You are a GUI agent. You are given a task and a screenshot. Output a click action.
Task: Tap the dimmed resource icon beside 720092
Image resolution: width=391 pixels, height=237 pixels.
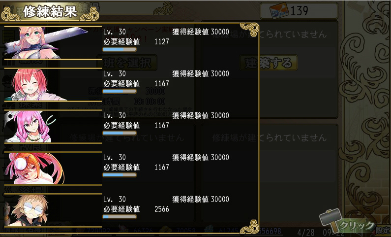coord(80,230)
